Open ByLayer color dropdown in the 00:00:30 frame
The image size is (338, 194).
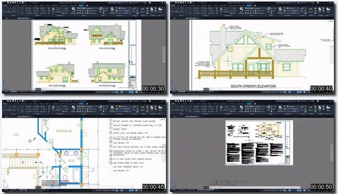click(125, 8)
